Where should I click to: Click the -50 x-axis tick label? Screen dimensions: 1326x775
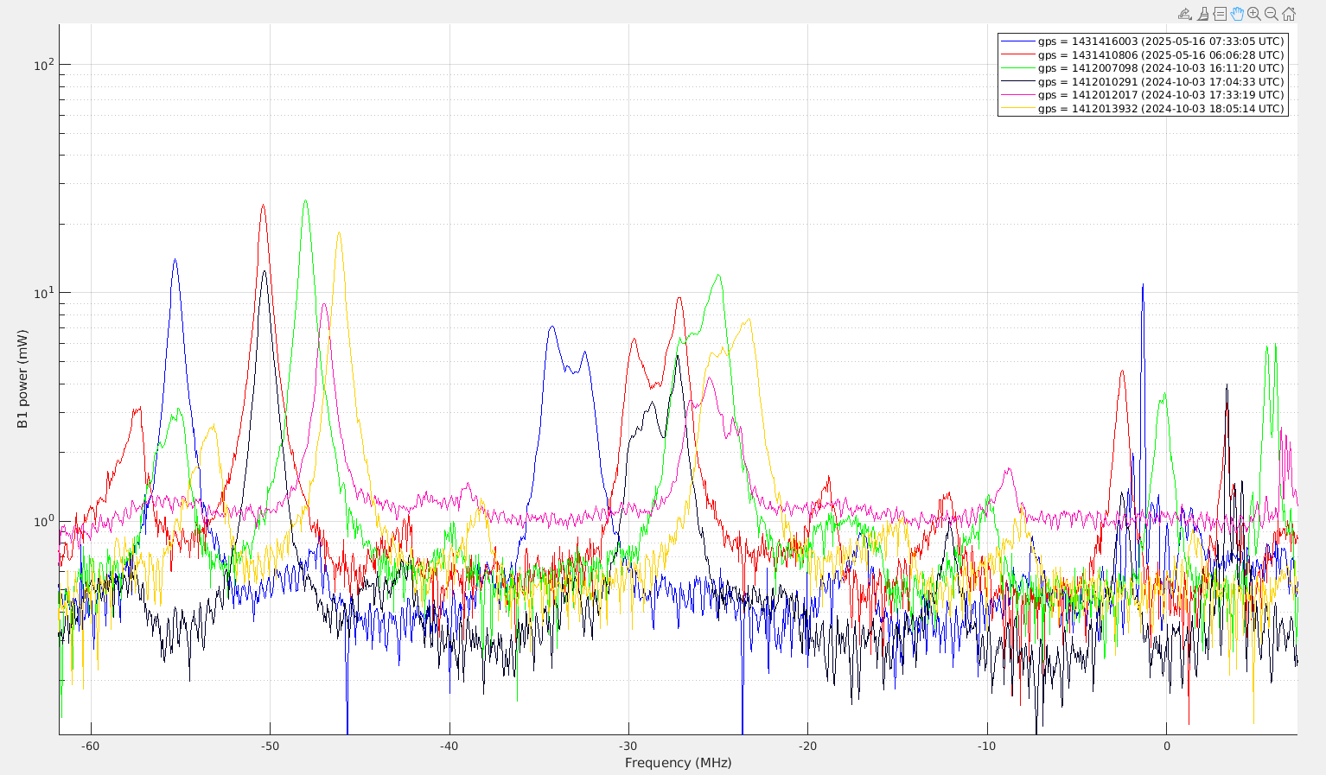[x=270, y=746]
